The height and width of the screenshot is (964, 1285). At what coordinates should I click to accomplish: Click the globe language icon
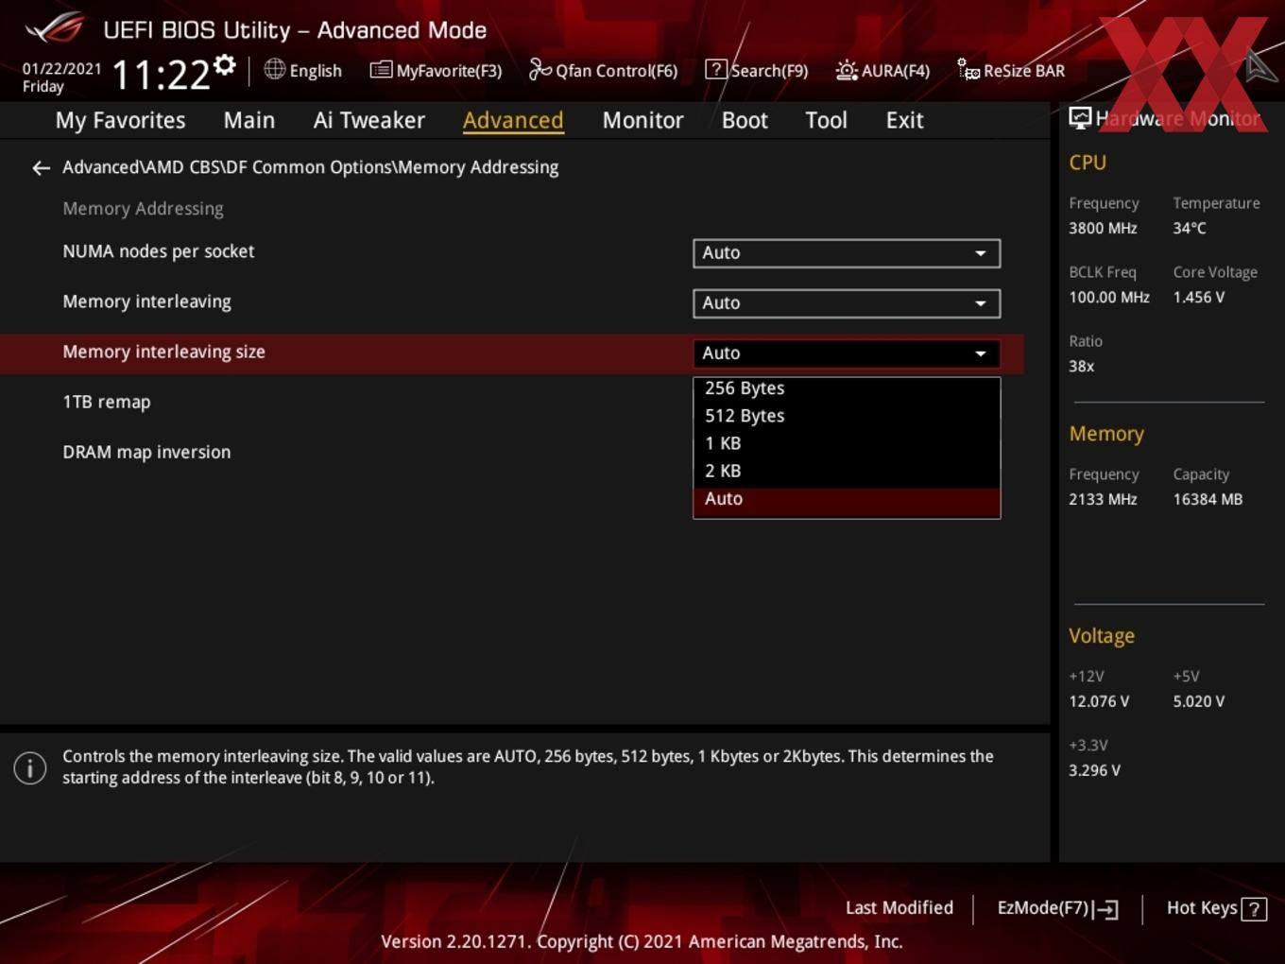pos(275,69)
